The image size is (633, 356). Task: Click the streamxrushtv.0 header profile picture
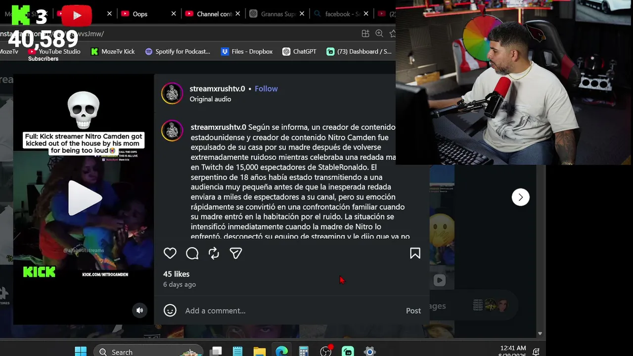coord(172,93)
